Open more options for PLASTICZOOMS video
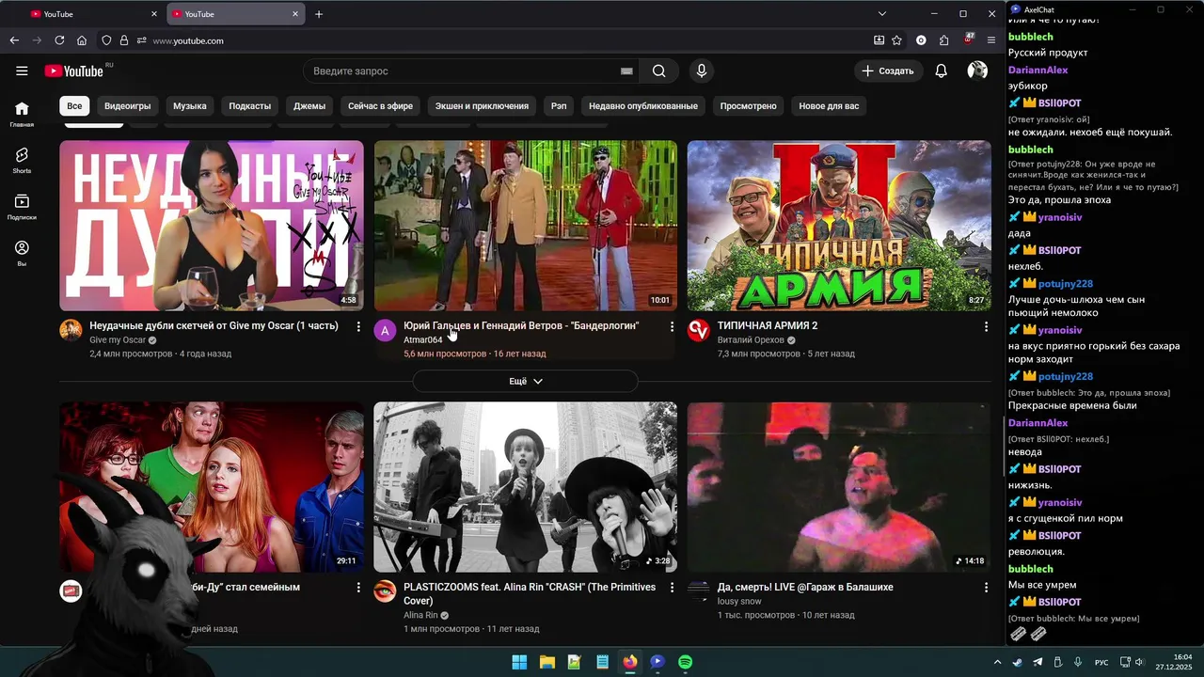Image resolution: width=1204 pixels, height=677 pixels. (672, 587)
